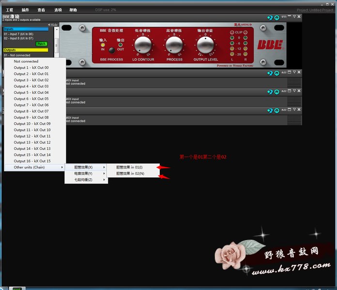The image size is (337, 290).
Task: Open the 查看 menu
Action: [41, 10]
